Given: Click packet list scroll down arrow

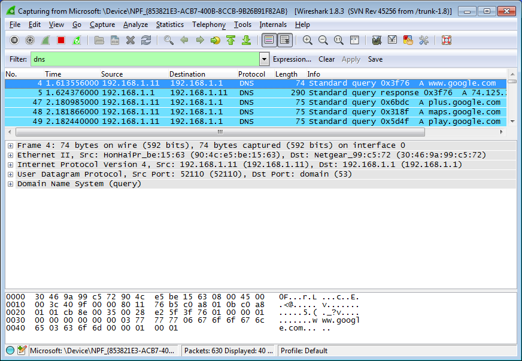Looking at the screenshot, I should pyautogui.click(x=512, y=122).
